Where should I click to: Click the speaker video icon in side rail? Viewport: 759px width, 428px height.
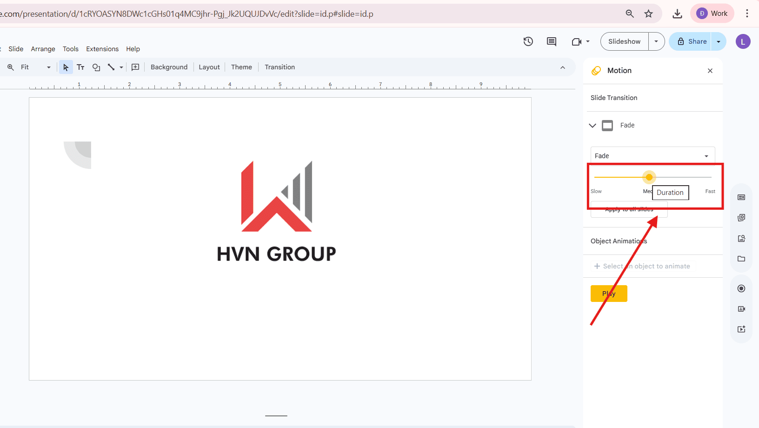point(741,309)
